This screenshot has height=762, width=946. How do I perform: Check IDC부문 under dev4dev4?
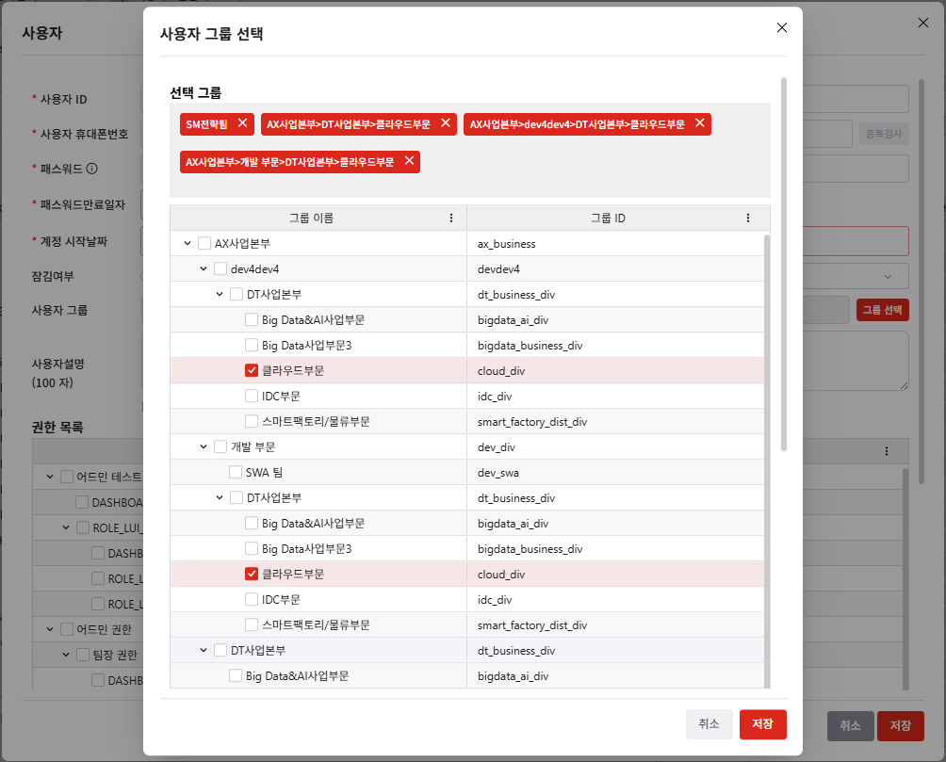tap(252, 396)
